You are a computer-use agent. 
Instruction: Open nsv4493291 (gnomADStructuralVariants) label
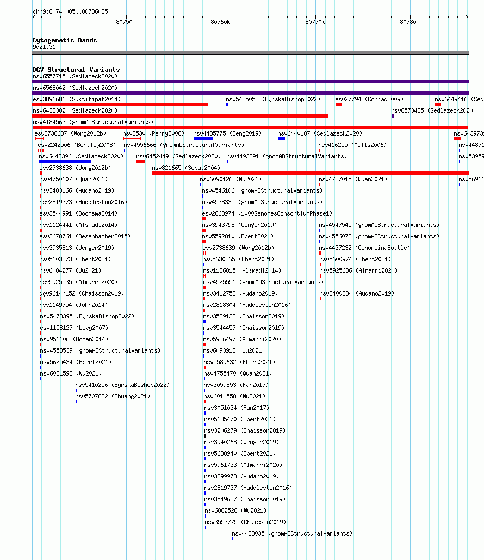[x=287, y=156]
